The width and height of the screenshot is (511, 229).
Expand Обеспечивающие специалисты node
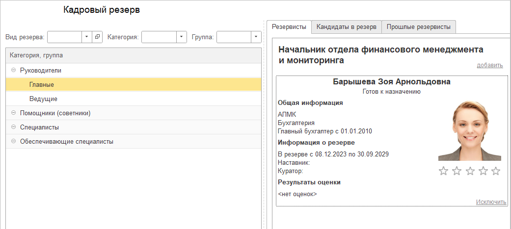pyautogui.click(x=13, y=142)
